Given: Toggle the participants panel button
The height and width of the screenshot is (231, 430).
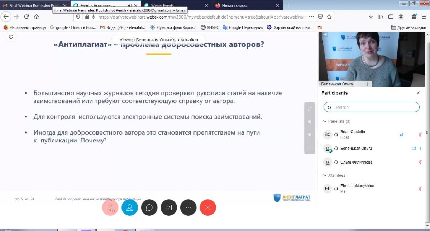Looking at the screenshot, I should point(130,207).
